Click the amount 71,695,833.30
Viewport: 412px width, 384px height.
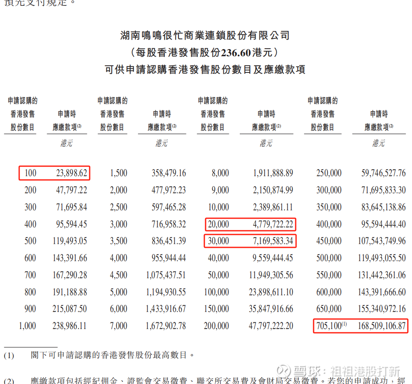tap(384, 190)
